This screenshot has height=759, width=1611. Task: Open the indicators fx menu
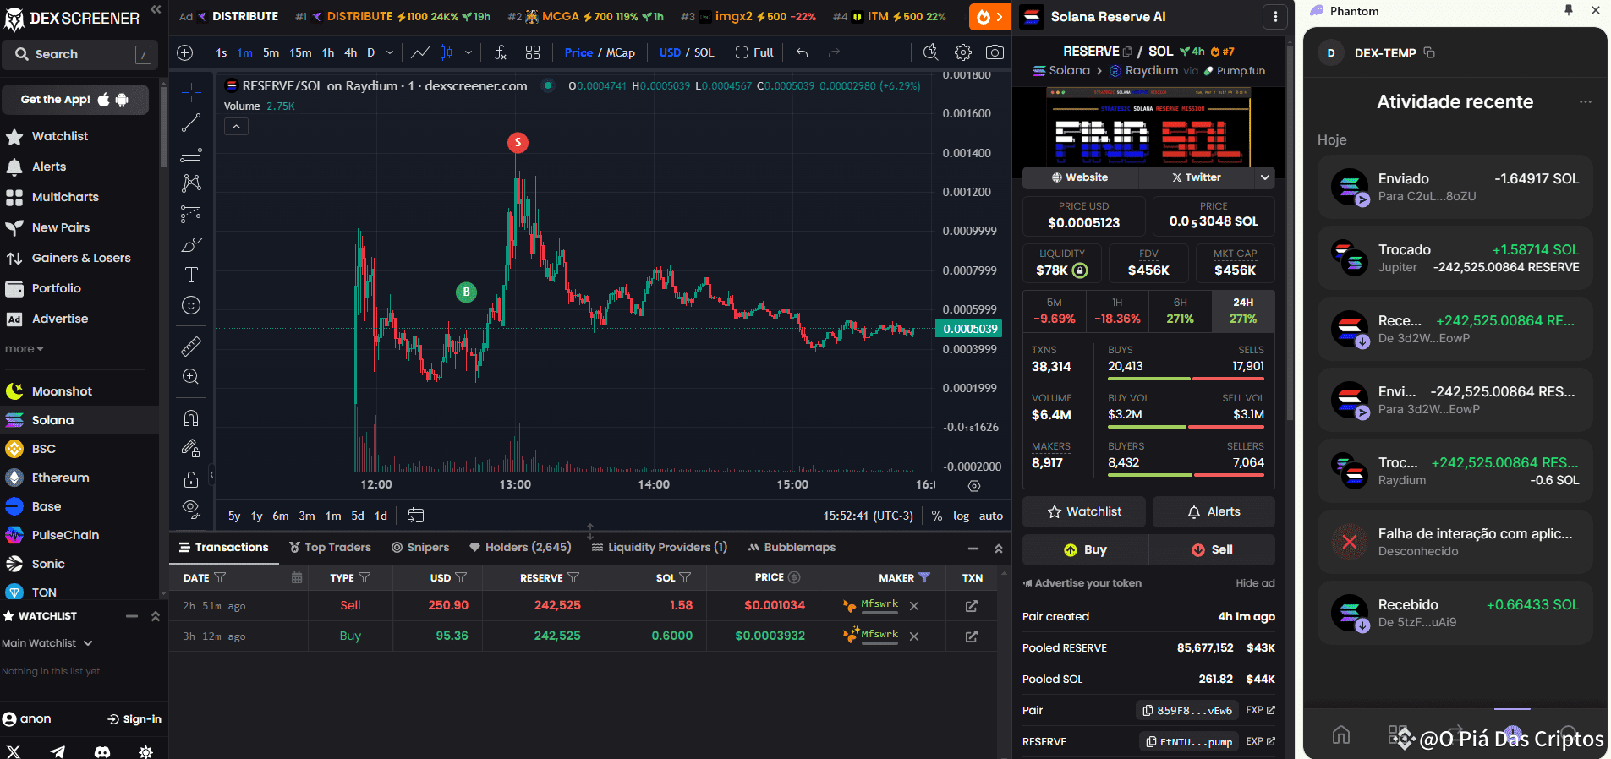click(x=501, y=52)
